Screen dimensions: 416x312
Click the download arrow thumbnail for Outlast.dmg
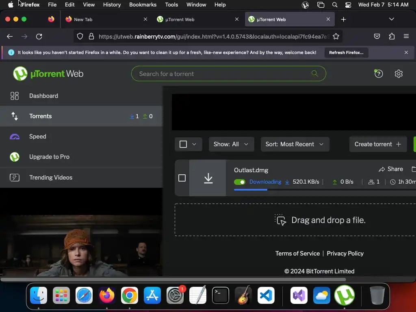pos(208,178)
